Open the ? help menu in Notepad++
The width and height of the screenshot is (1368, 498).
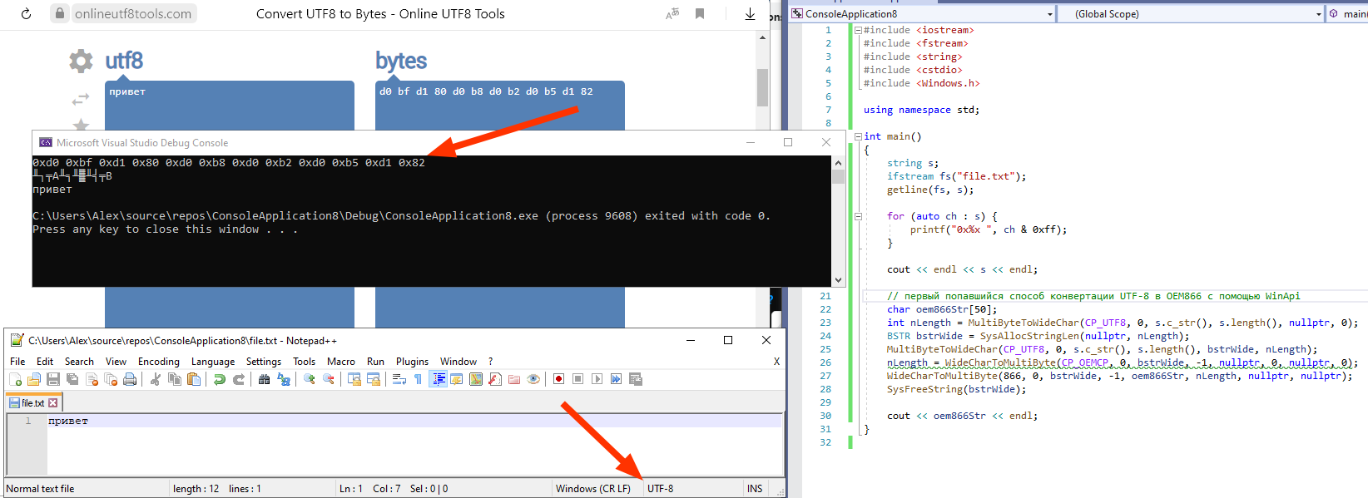[x=490, y=362]
